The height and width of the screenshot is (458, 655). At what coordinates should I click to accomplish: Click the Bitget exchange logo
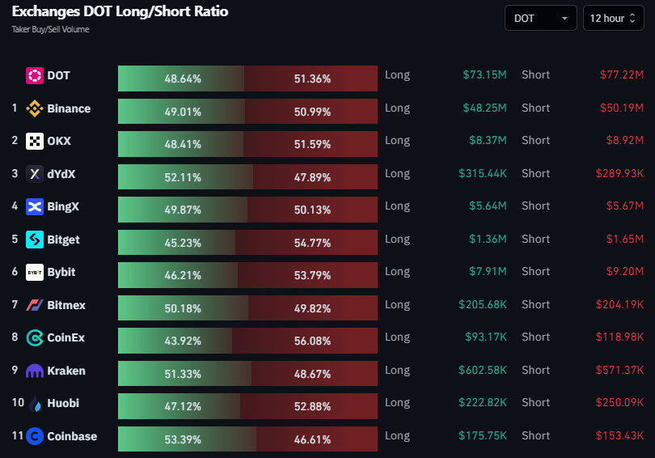(35, 240)
